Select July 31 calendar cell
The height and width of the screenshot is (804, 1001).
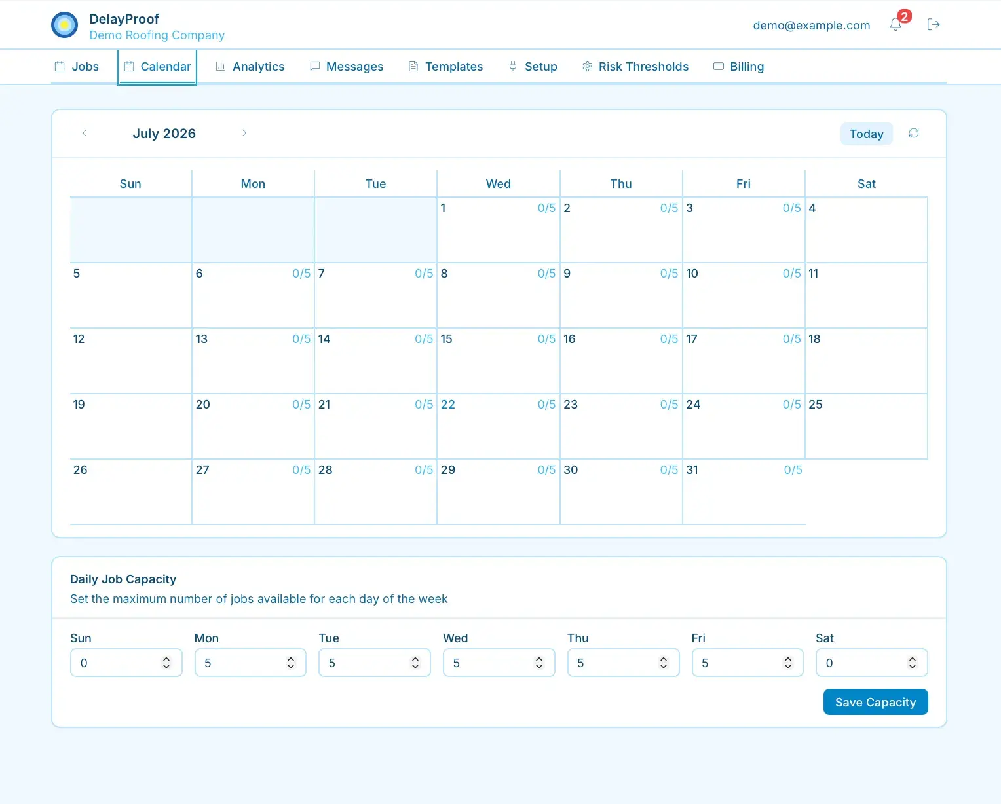point(744,492)
